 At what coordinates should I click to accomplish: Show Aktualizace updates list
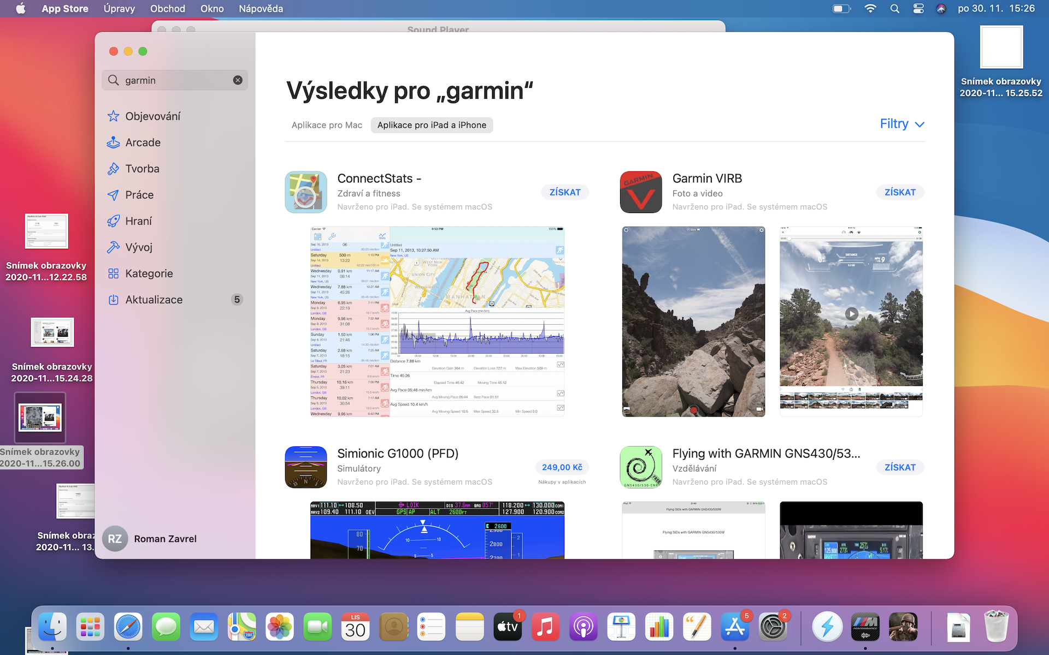(154, 300)
